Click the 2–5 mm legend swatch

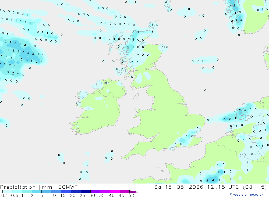click(x=37, y=192)
